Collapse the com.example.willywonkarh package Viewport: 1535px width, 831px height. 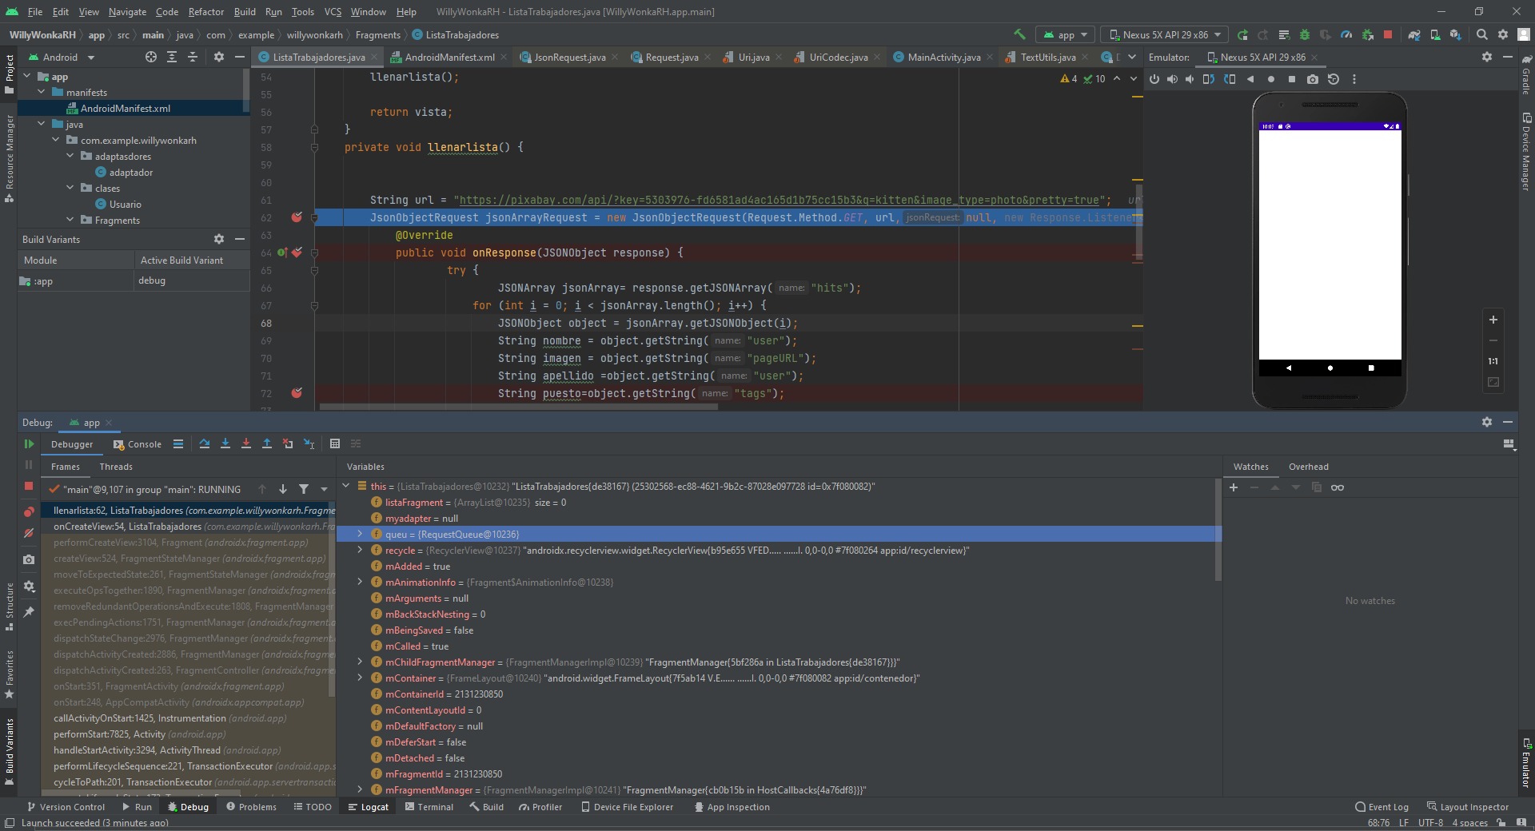point(56,140)
